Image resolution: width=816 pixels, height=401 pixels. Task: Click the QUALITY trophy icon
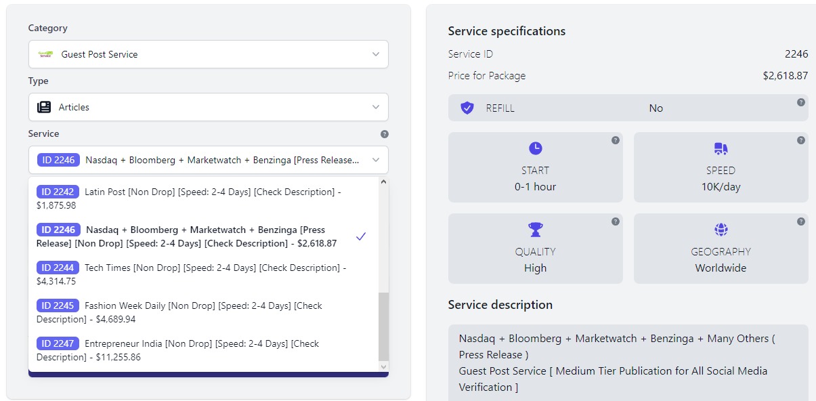(x=535, y=229)
